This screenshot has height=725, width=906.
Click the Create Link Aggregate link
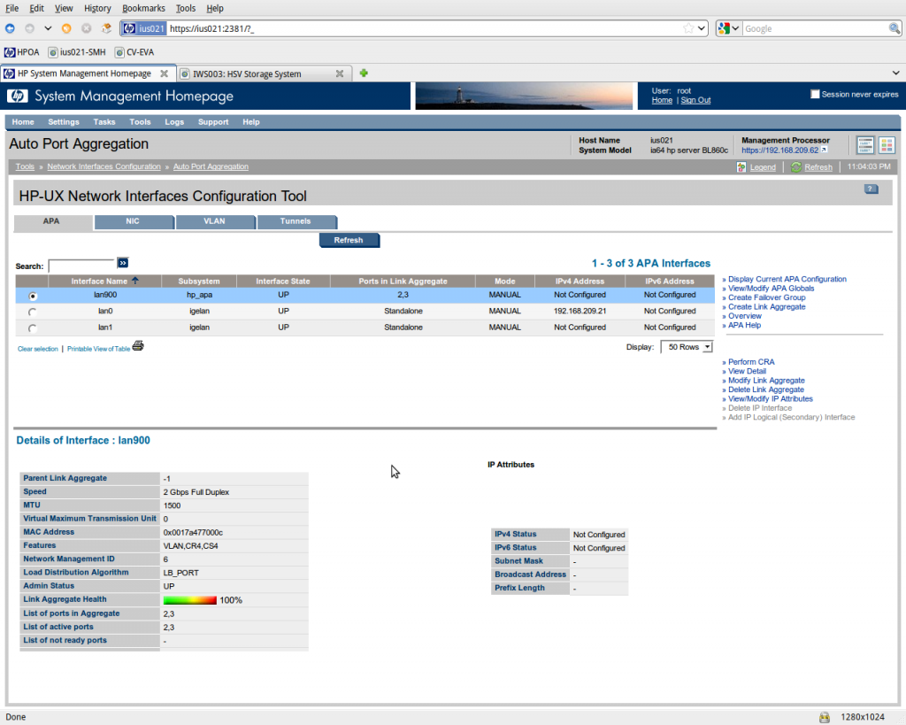(766, 306)
